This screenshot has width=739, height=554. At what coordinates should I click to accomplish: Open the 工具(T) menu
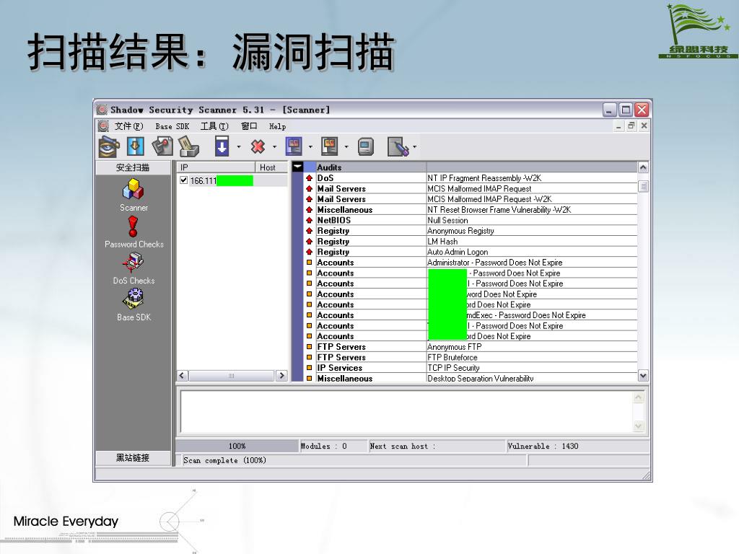(x=214, y=126)
